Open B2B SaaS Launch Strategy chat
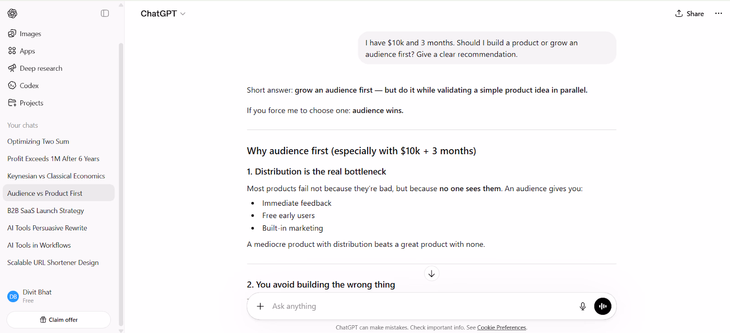Image resolution: width=730 pixels, height=333 pixels. coord(58,211)
